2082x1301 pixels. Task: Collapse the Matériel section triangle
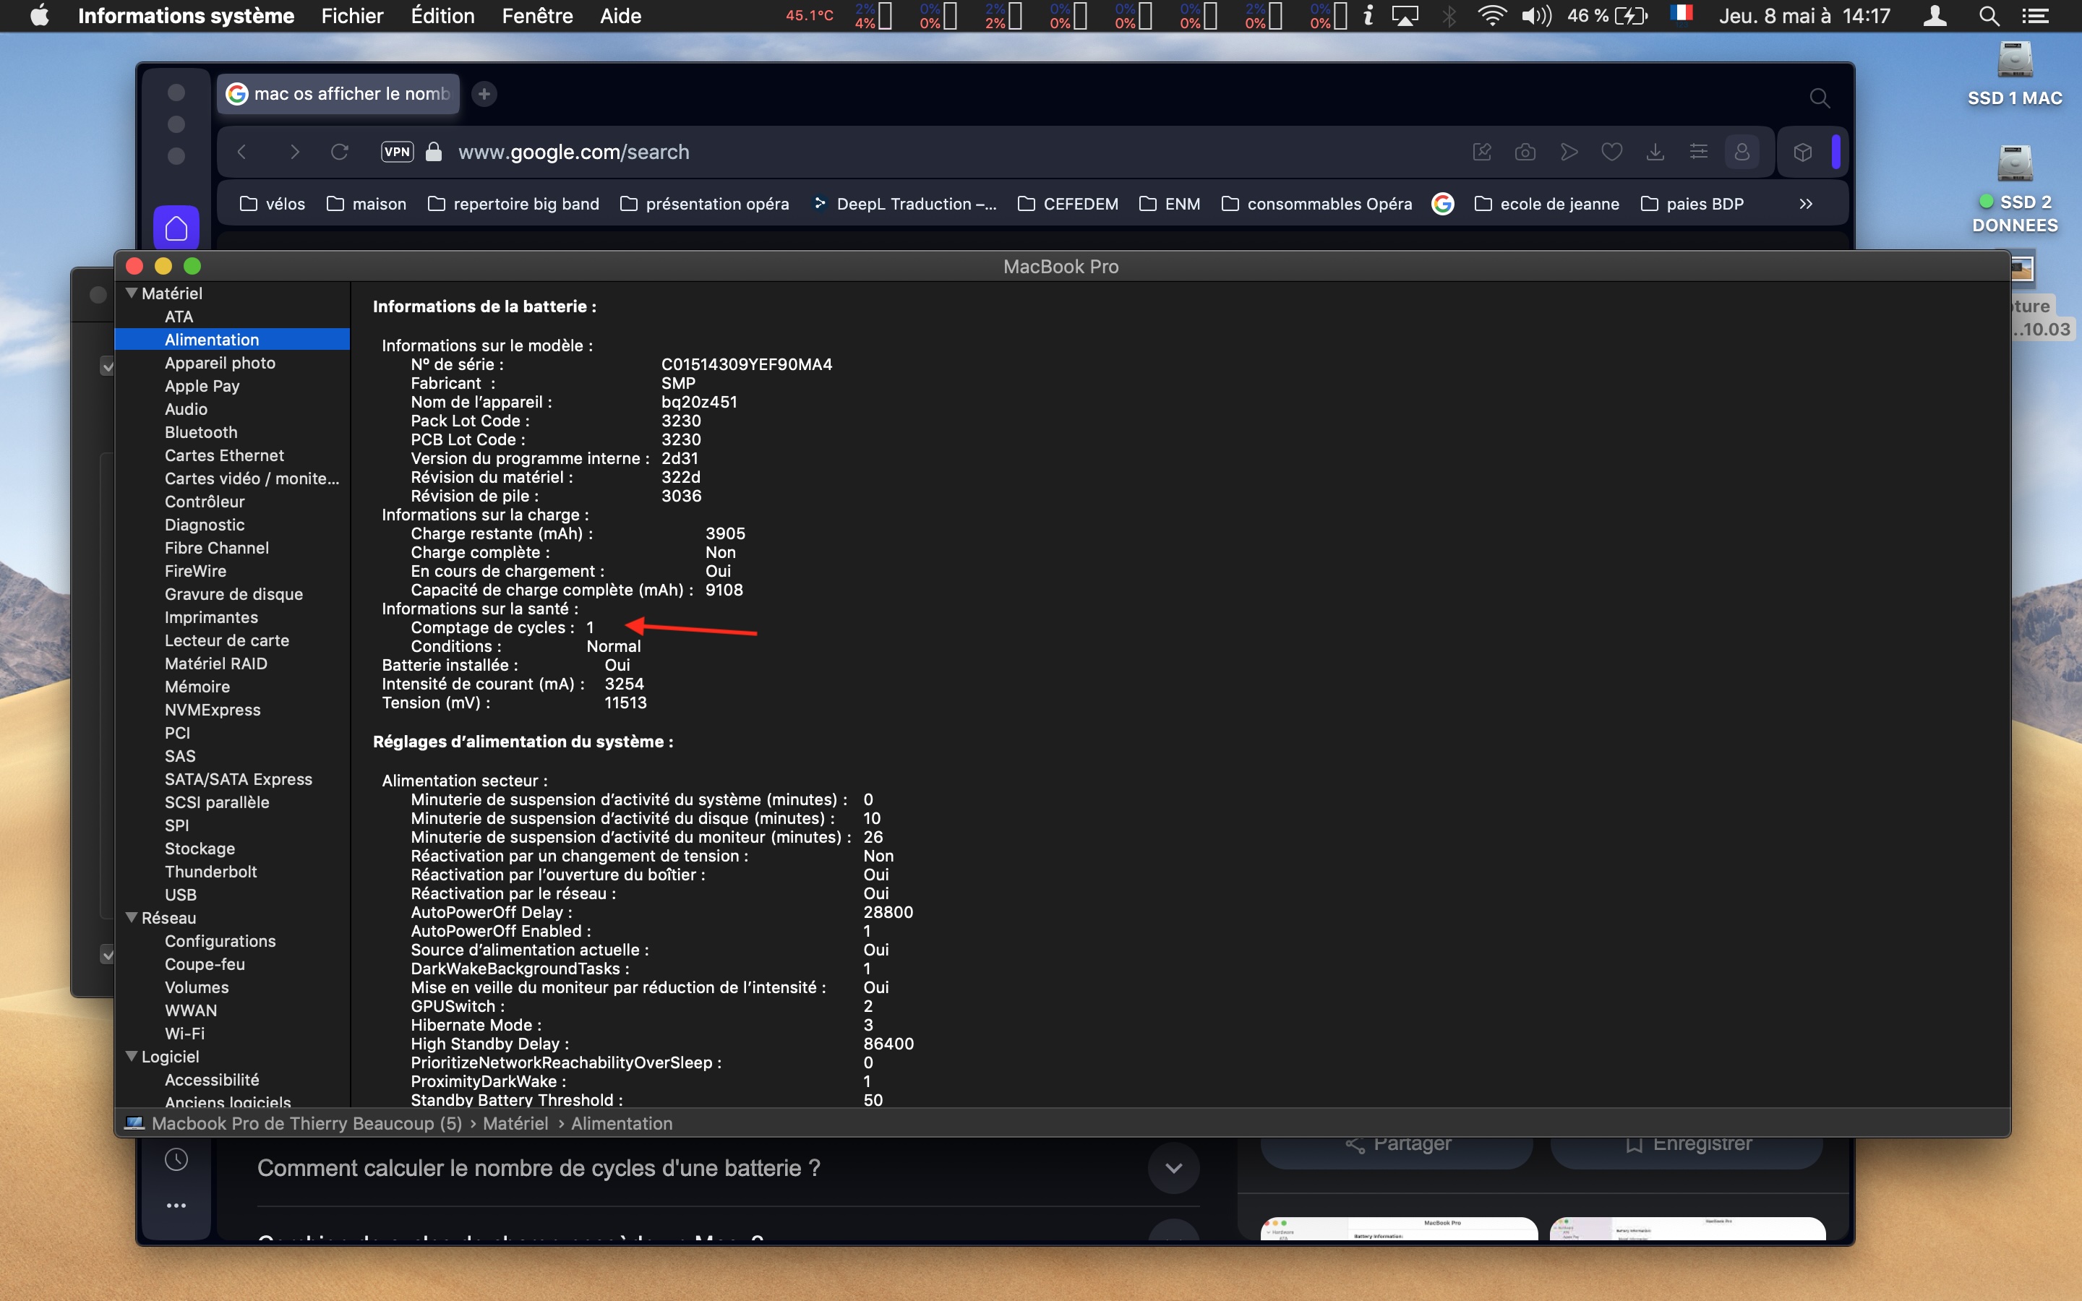click(132, 293)
